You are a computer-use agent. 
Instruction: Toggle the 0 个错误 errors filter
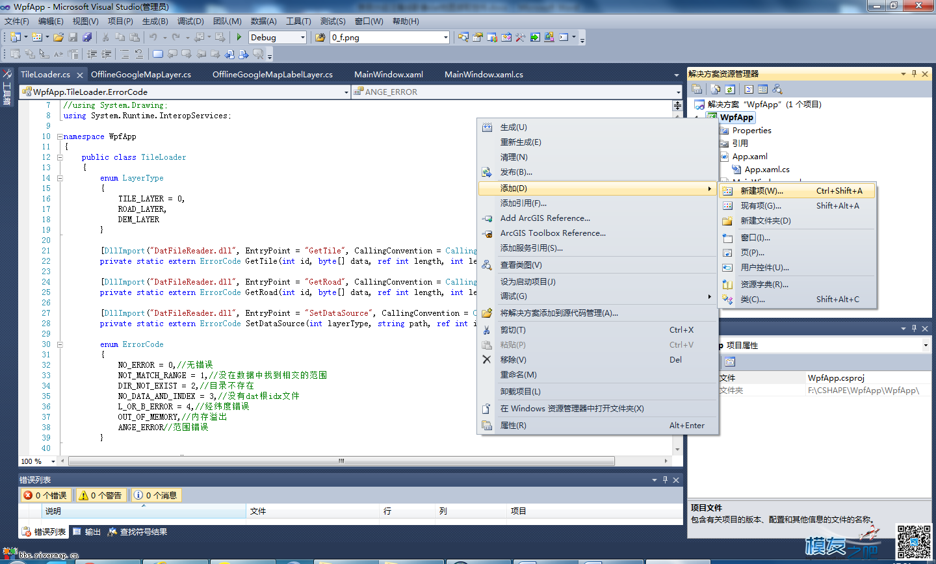pyautogui.click(x=45, y=495)
